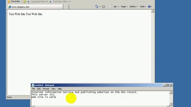Minimize the Notepad window

click(164, 85)
